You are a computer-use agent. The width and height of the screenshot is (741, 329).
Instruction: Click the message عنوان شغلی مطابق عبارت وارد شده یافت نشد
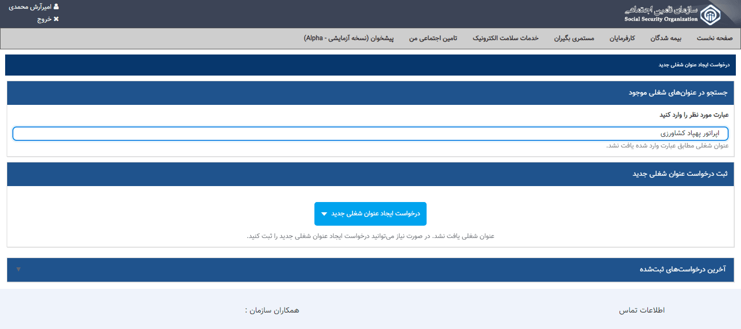[667, 145]
